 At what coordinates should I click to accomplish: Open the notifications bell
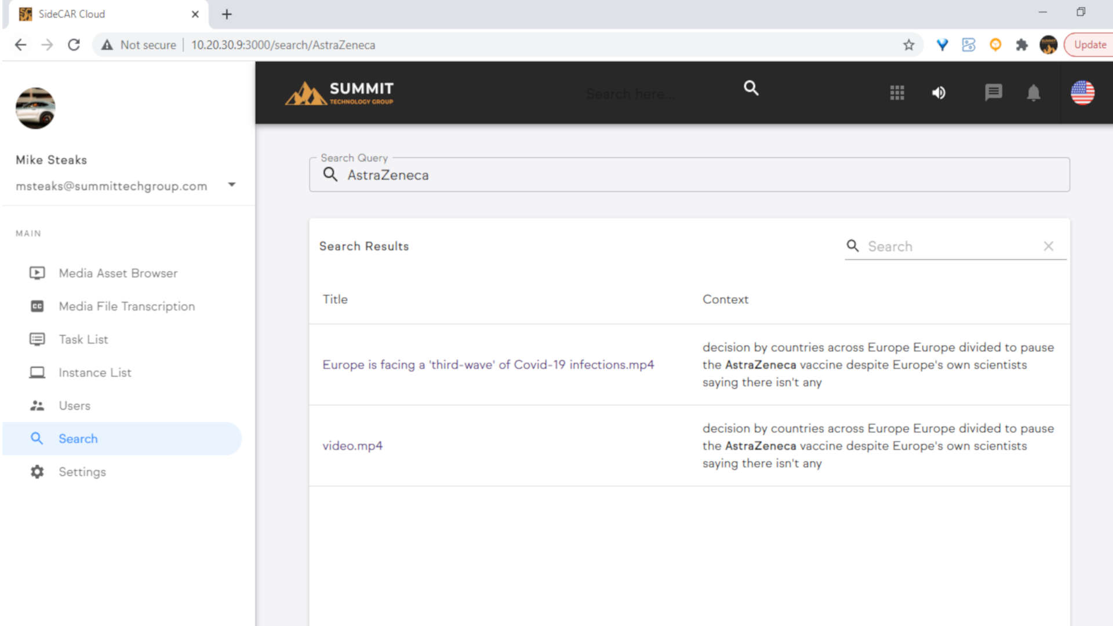pos(1034,93)
